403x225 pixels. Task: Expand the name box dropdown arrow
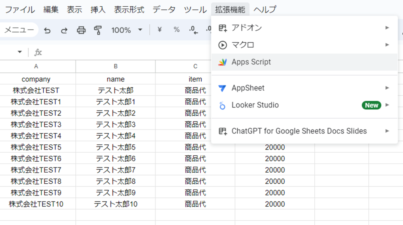[20, 52]
